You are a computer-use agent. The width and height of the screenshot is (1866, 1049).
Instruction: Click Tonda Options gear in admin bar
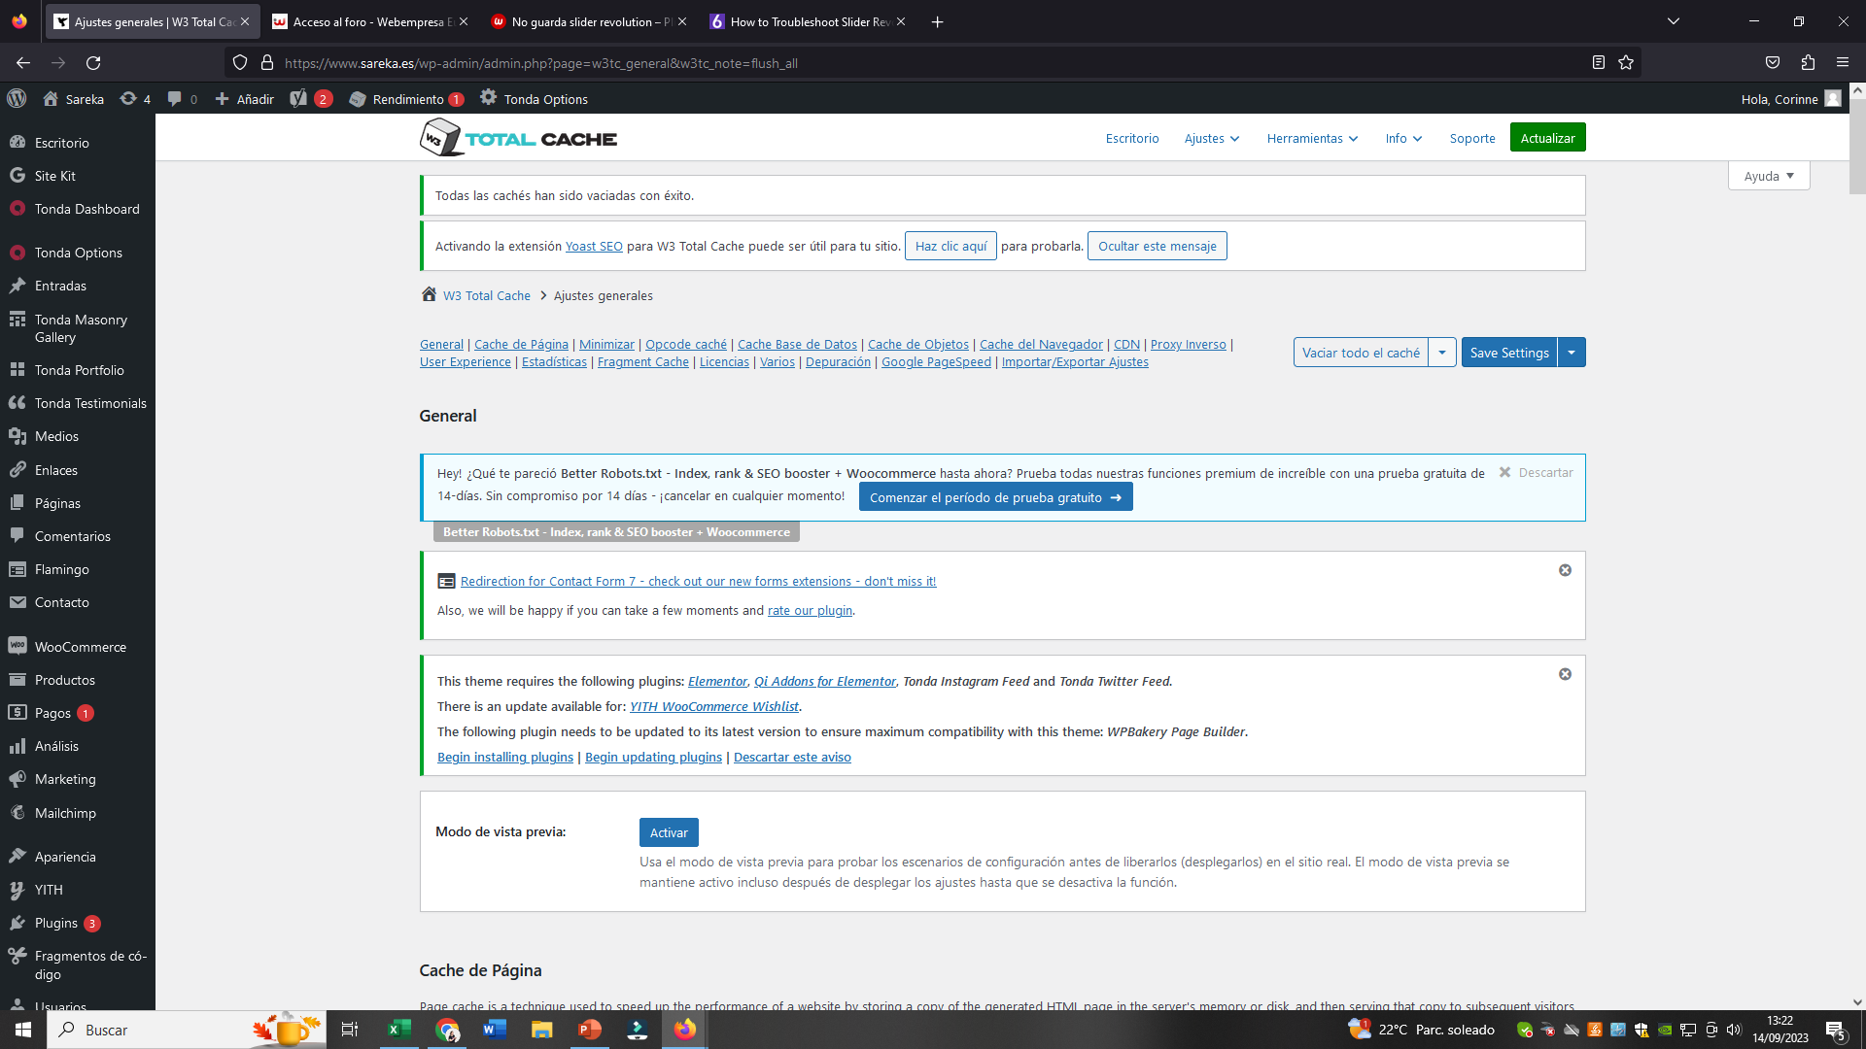488,97
